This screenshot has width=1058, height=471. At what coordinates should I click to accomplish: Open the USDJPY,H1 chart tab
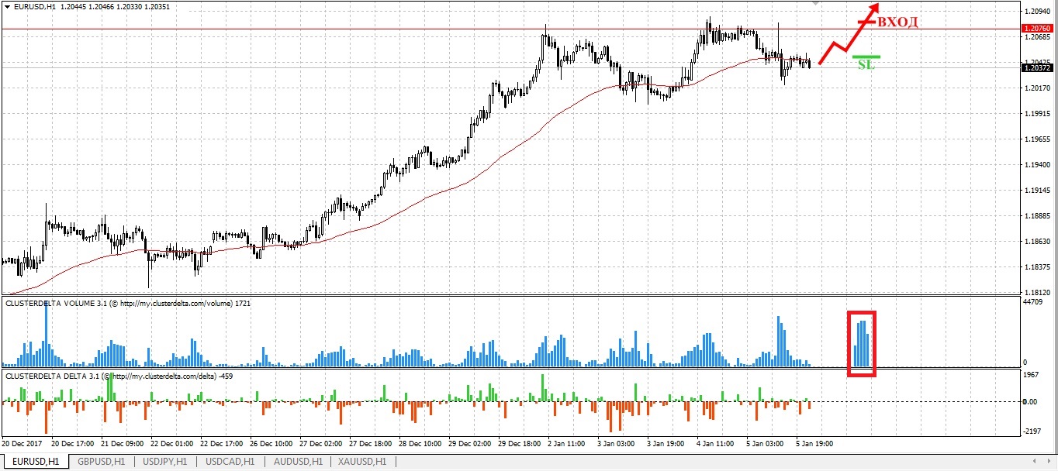pyautogui.click(x=164, y=462)
